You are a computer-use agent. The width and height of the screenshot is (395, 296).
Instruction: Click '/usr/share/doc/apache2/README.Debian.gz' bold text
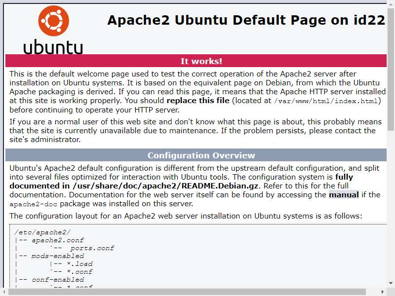(165, 186)
